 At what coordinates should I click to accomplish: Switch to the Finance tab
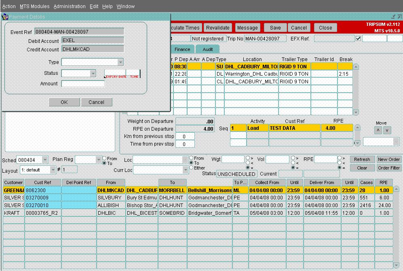(x=182, y=49)
